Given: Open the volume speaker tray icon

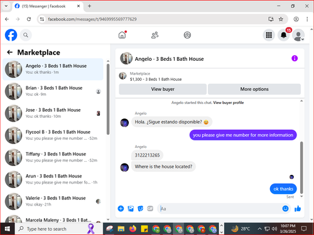Looking at the screenshot, I should click(274, 229).
